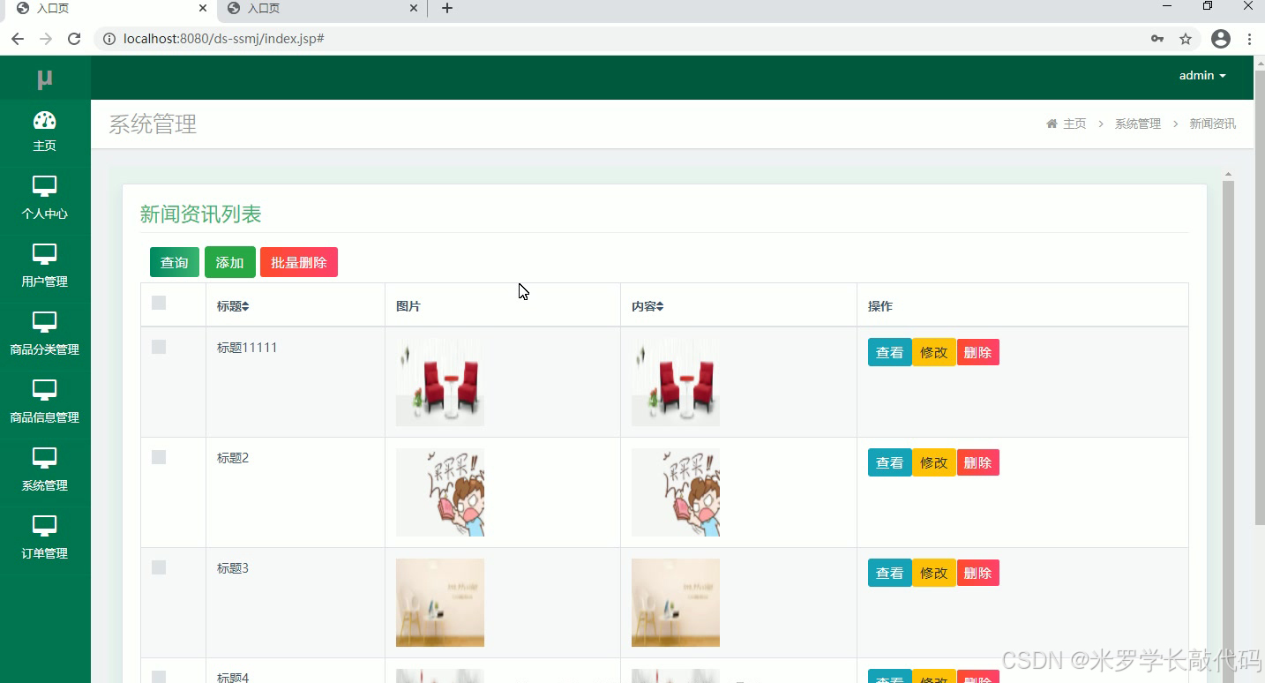Close the second 入口页 tab

[x=414, y=8]
